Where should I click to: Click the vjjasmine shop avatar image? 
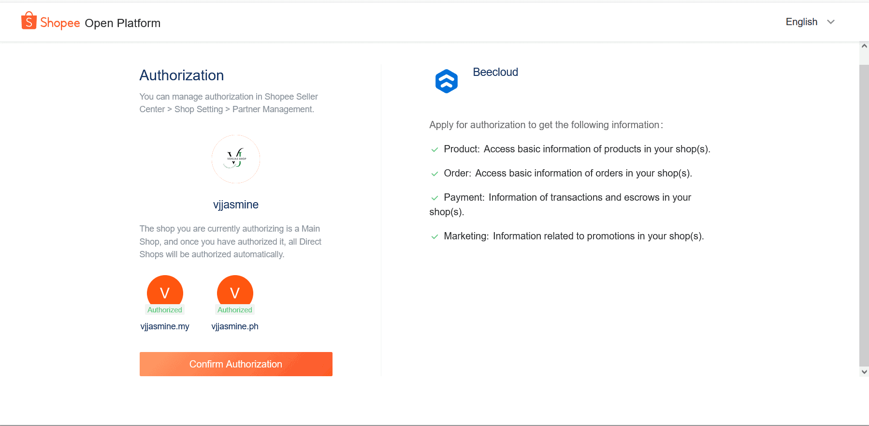(236, 159)
